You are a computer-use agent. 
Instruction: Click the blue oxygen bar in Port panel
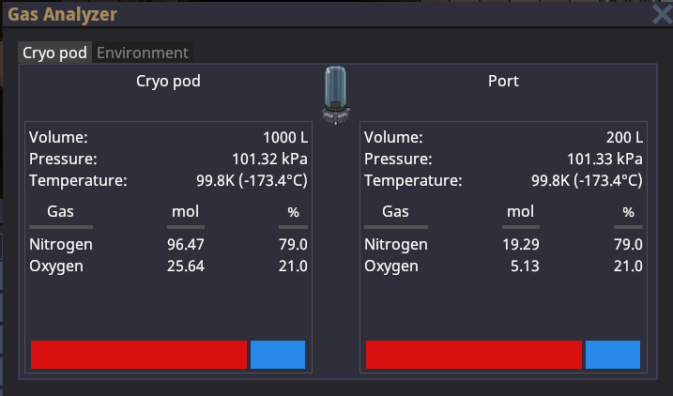pyautogui.click(x=613, y=355)
